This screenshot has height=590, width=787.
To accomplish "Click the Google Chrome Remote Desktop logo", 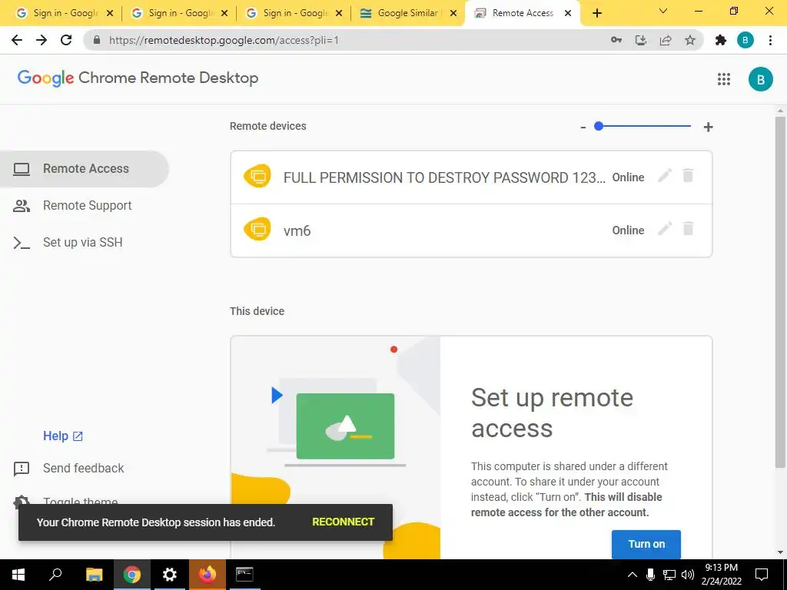I will point(138,78).
